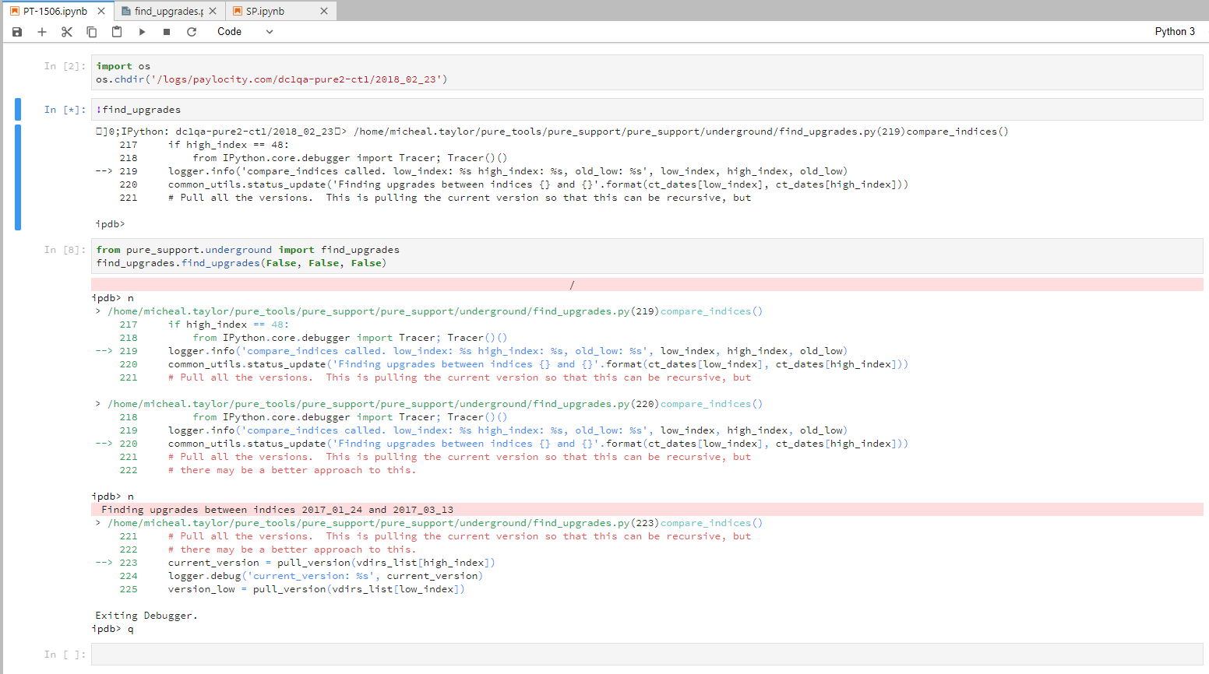This screenshot has height=674, width=1209.
Task: Click the empty In [ ]: prompt
Action: (x=65, y=655)
